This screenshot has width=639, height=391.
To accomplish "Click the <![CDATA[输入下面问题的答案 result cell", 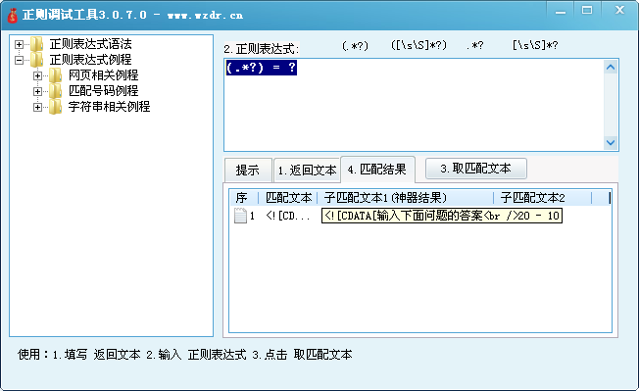I will [x=442, y=216].
